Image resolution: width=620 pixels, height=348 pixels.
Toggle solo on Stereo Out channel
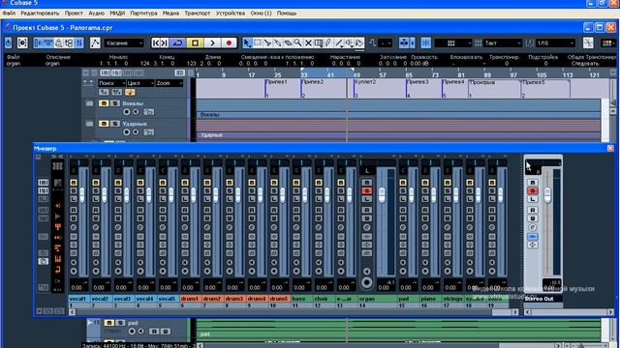pyautogui.click(x=532, y=191)
